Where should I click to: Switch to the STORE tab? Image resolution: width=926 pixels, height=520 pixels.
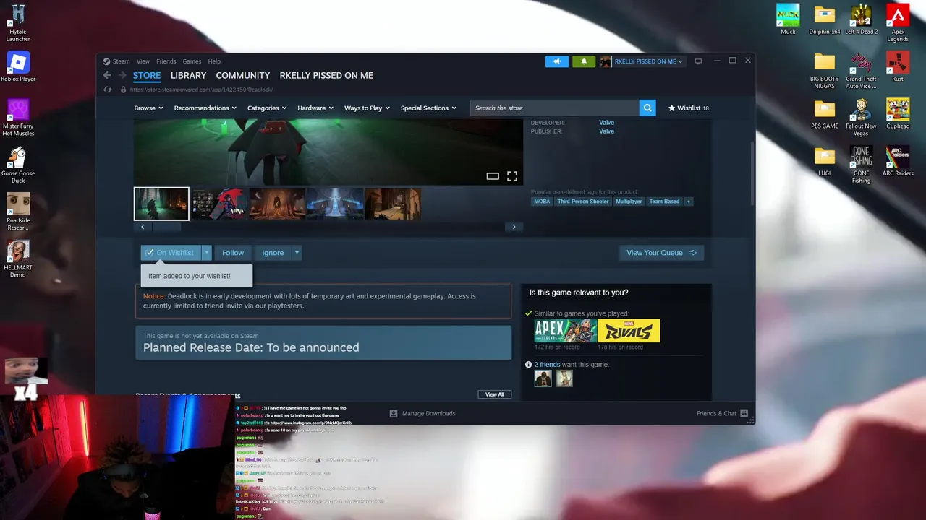[x=147, y=75]
